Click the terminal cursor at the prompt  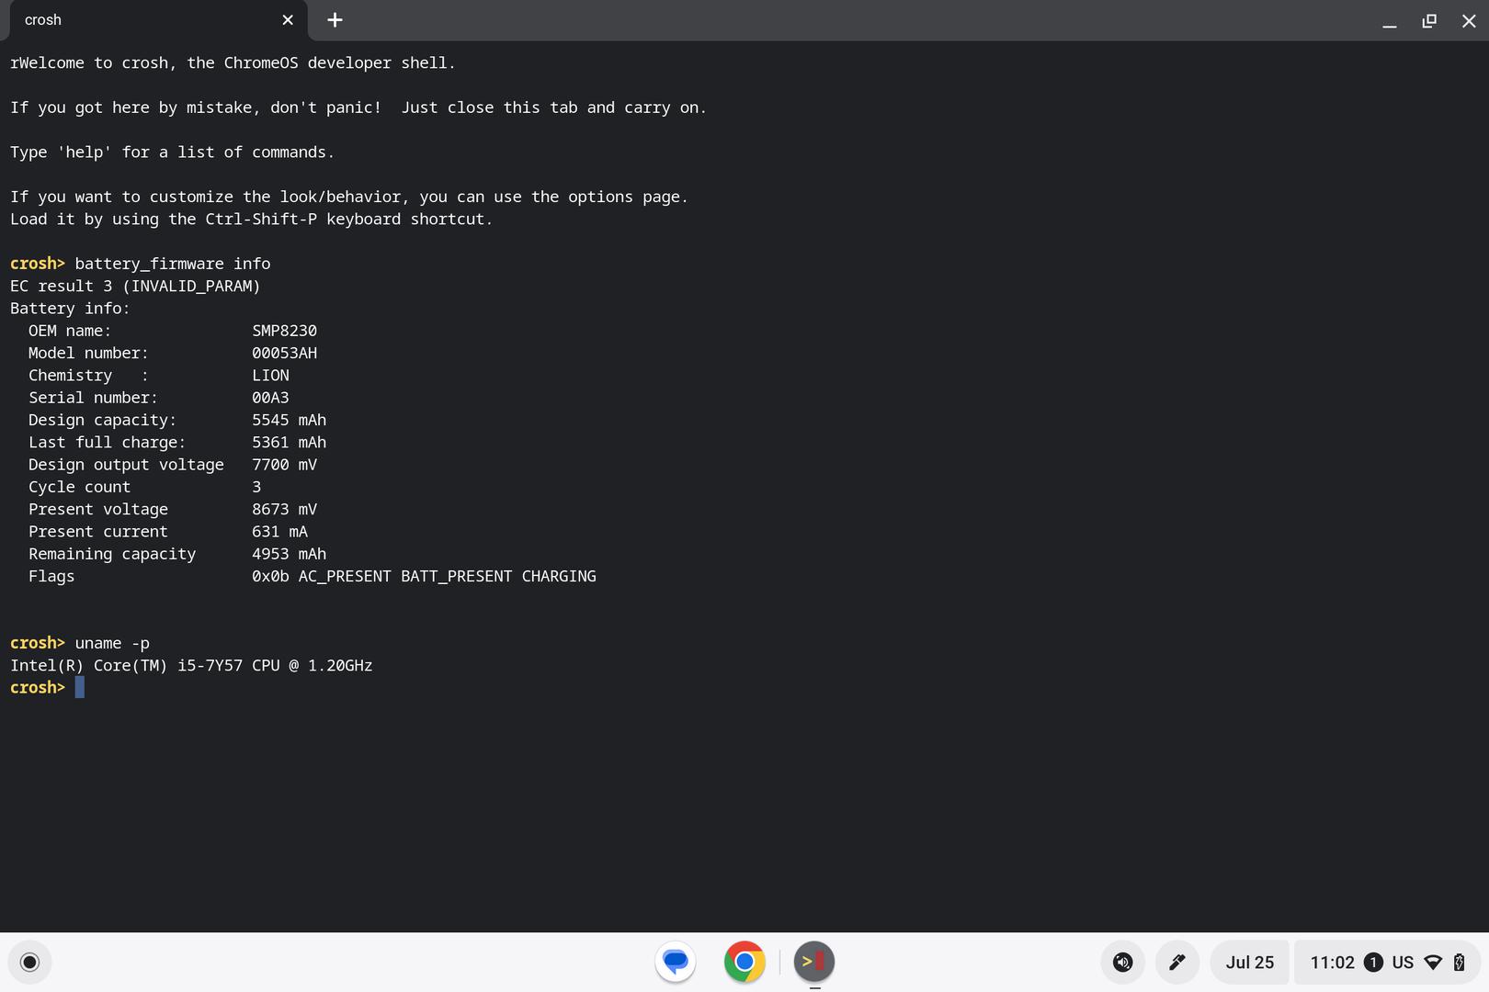79,687
